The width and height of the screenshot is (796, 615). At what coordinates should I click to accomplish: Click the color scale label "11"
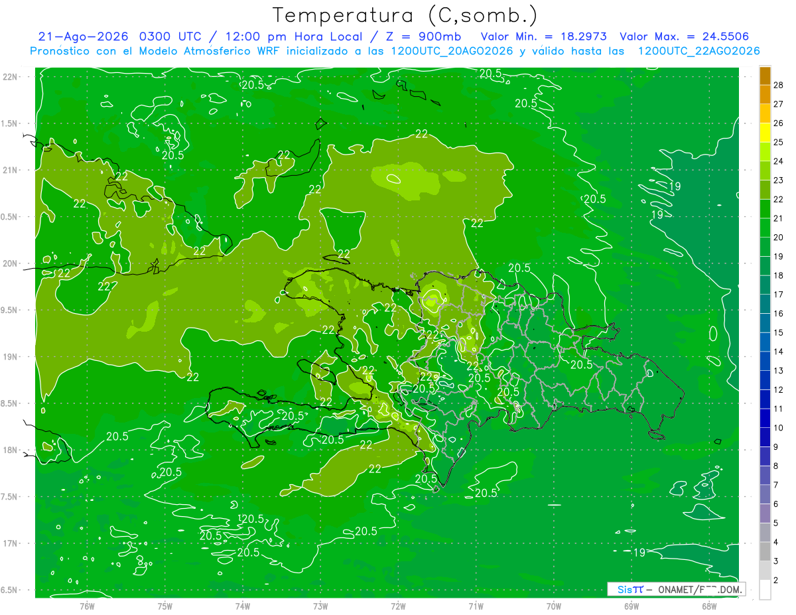(778, 409)
